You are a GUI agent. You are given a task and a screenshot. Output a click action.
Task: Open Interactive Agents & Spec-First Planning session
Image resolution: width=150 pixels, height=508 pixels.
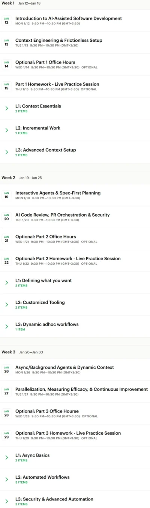click(58, 193)
